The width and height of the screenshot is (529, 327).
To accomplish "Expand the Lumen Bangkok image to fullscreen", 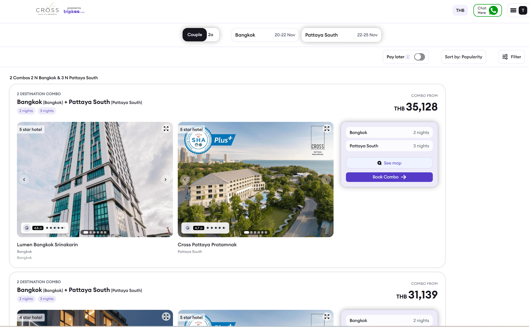I will tap(166, 128).
